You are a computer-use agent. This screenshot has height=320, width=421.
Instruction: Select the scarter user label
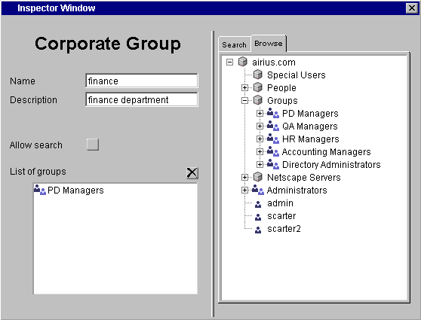[x=281, y=216]
